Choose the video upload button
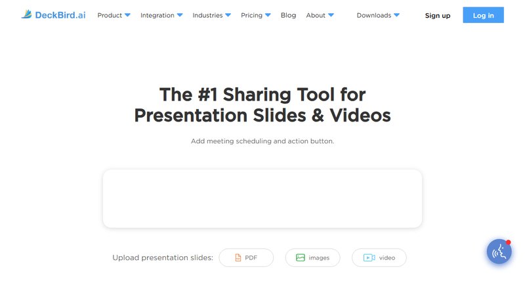 [x=379, y=258]
